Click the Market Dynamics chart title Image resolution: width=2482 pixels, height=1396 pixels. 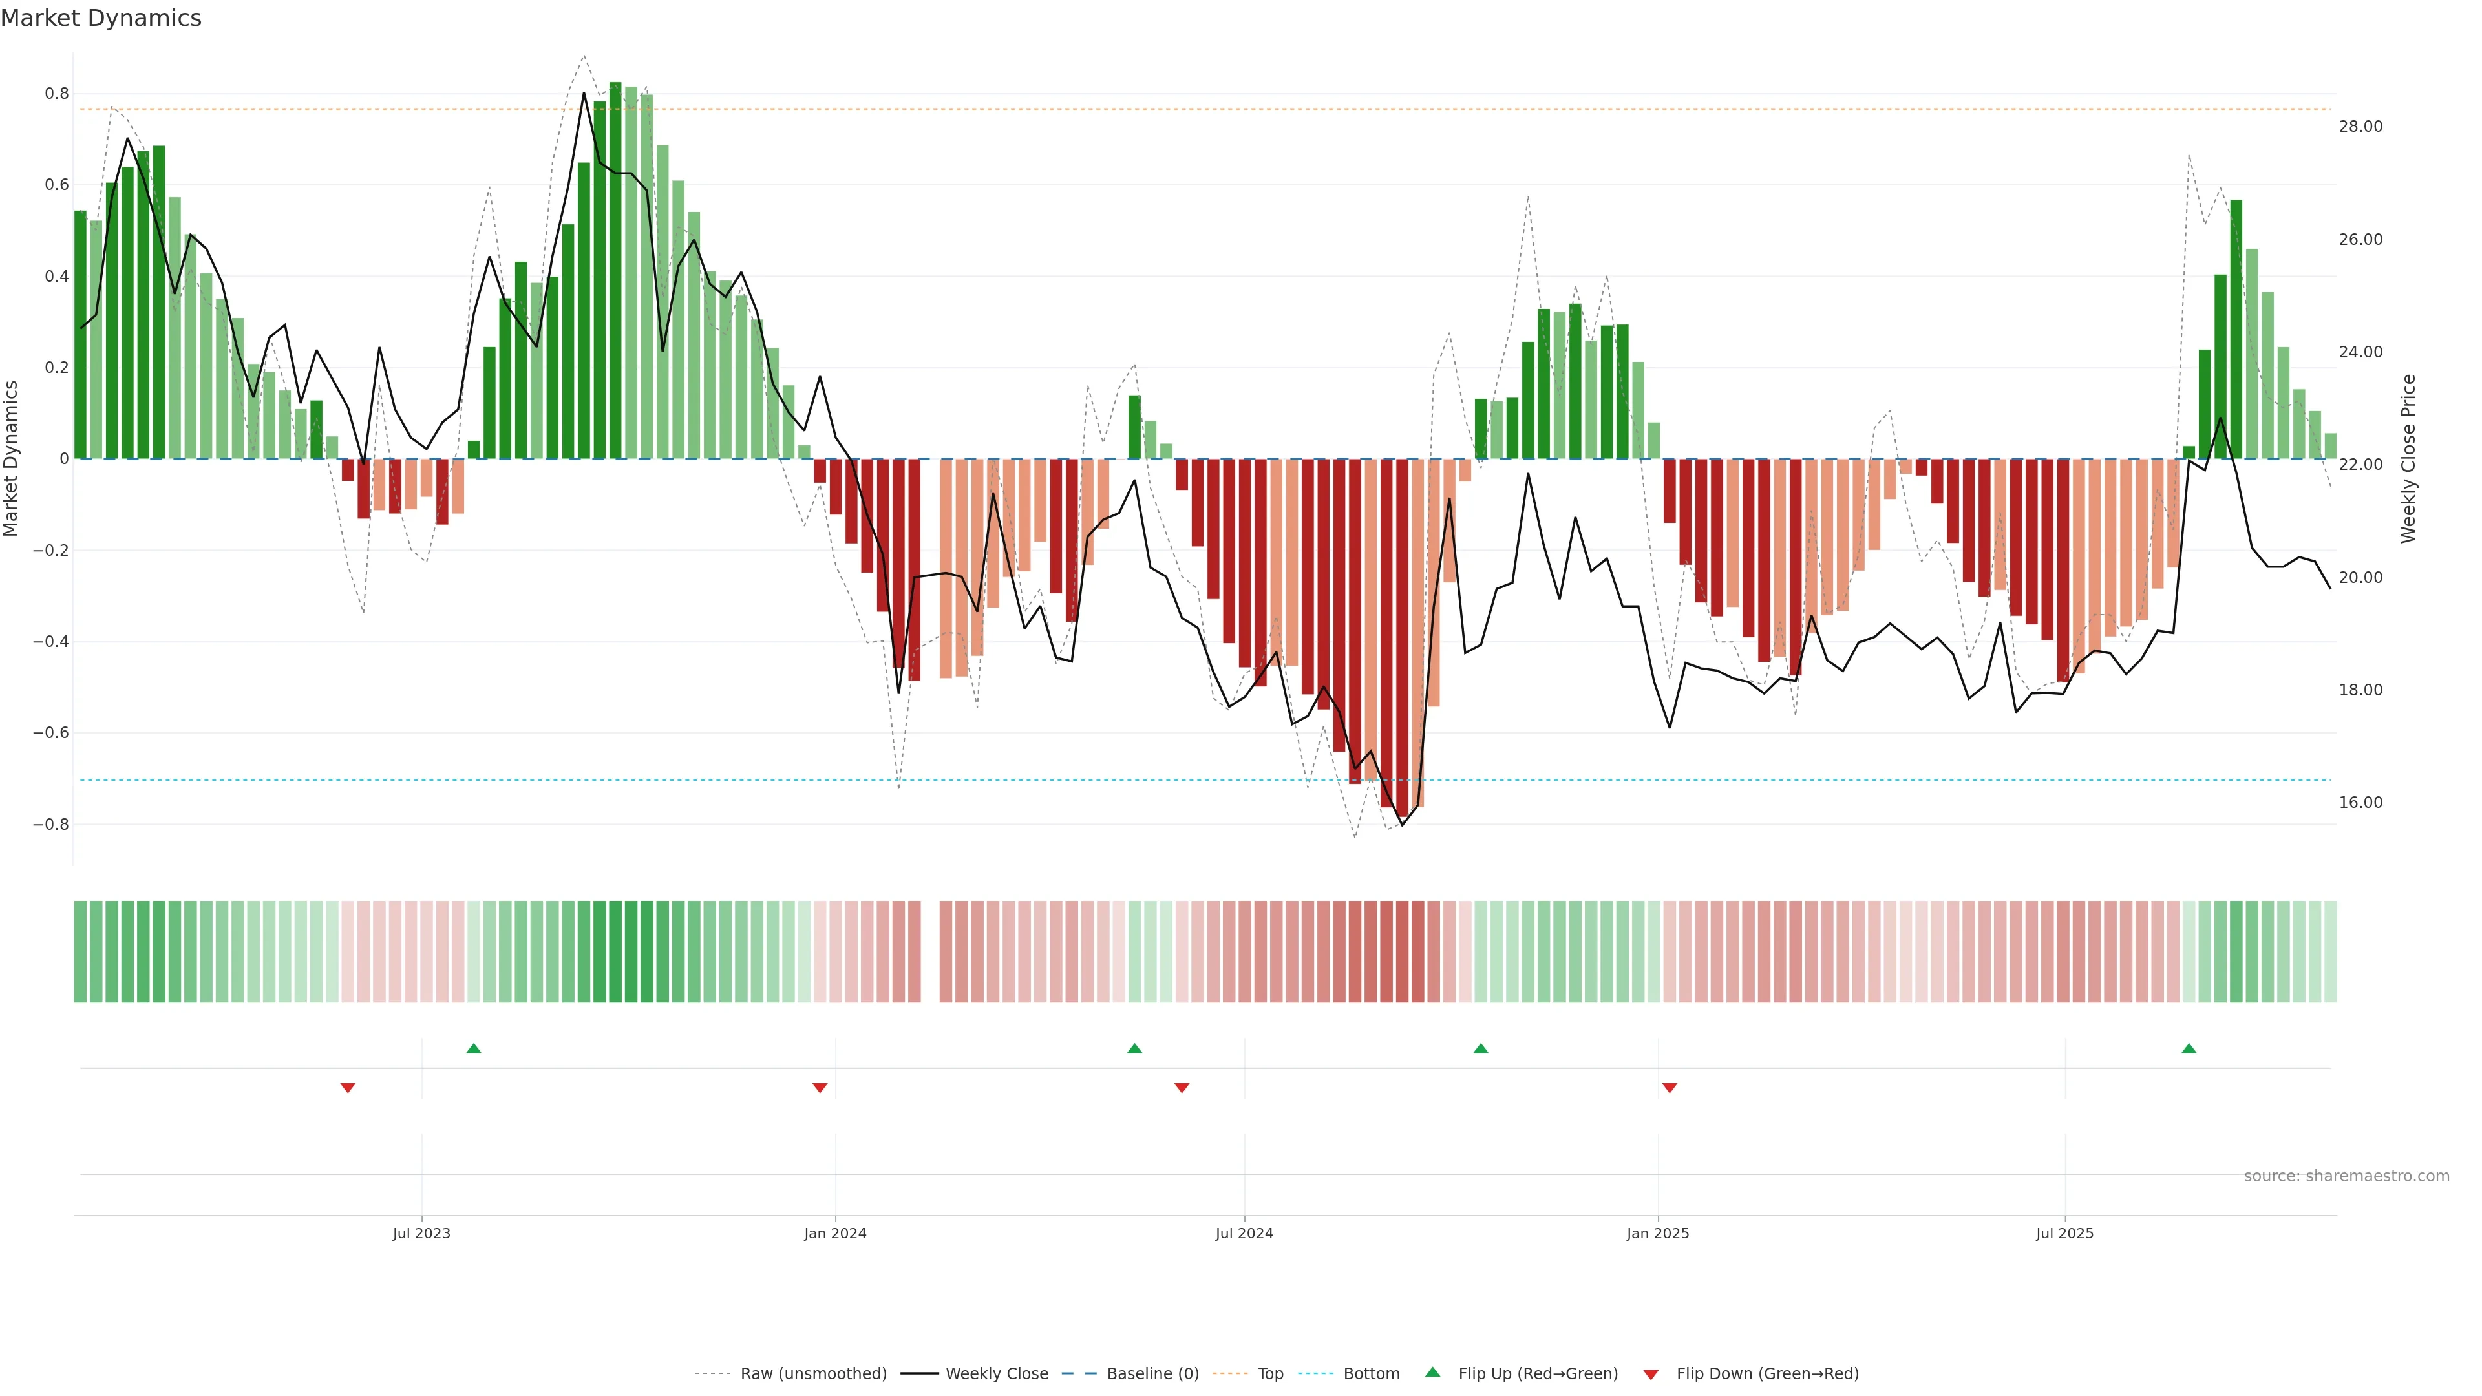pos(101,18)
